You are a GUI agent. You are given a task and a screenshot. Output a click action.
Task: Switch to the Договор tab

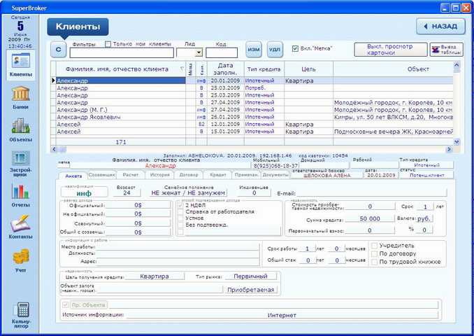189,175
